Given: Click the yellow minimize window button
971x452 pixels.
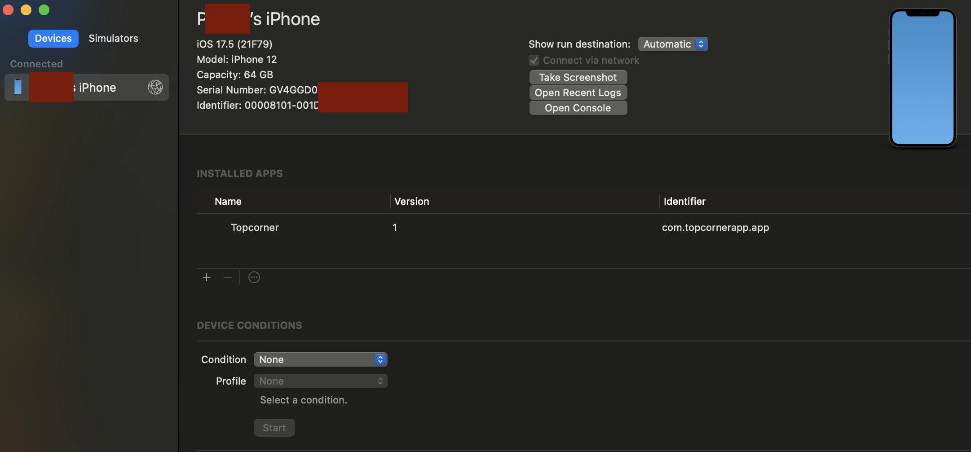Looking at the screenshot, I should coord(26,10).
